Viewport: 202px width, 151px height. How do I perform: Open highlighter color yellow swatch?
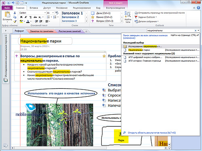pos(21,21)
